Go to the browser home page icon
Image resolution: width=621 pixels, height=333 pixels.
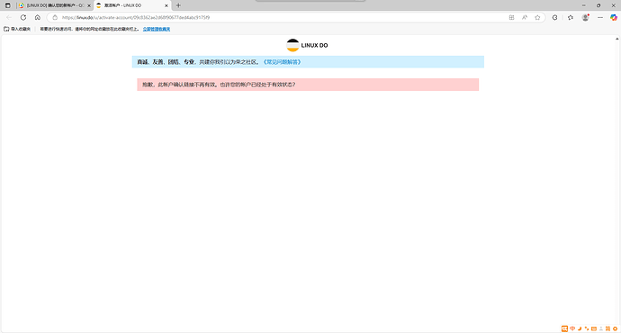(38, 17)
